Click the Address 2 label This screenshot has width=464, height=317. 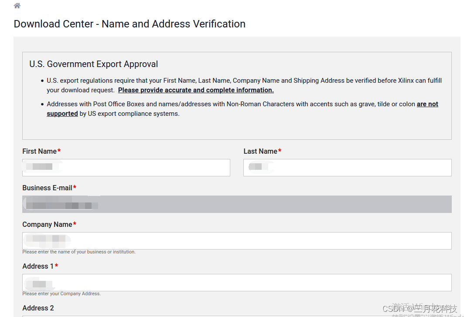(38, 308)
